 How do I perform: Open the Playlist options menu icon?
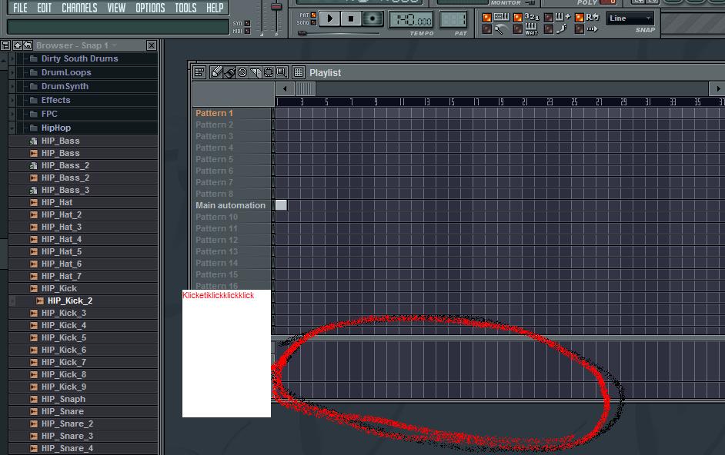199,72
